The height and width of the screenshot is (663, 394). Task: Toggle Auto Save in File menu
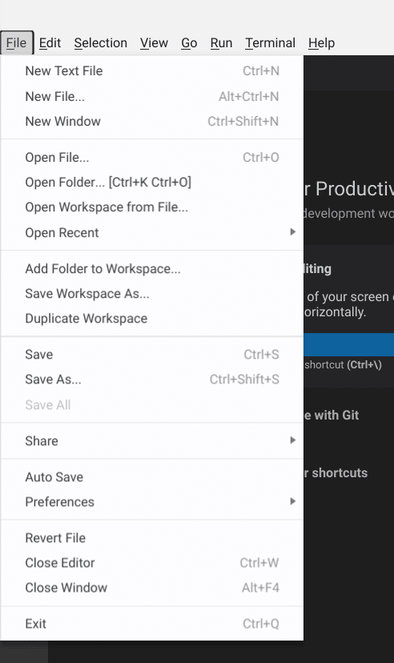pos(152,477)
